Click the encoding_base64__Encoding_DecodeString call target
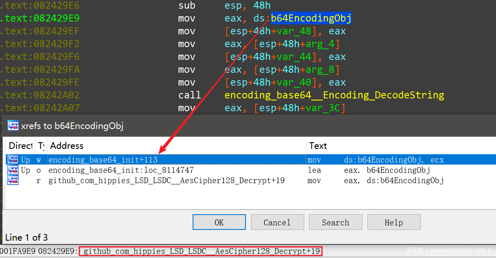496x258 pixels. (x=334, y=95)
